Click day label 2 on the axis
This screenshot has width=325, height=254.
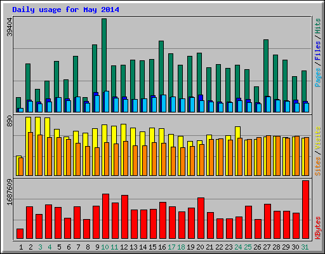click(x=30, y=247)
